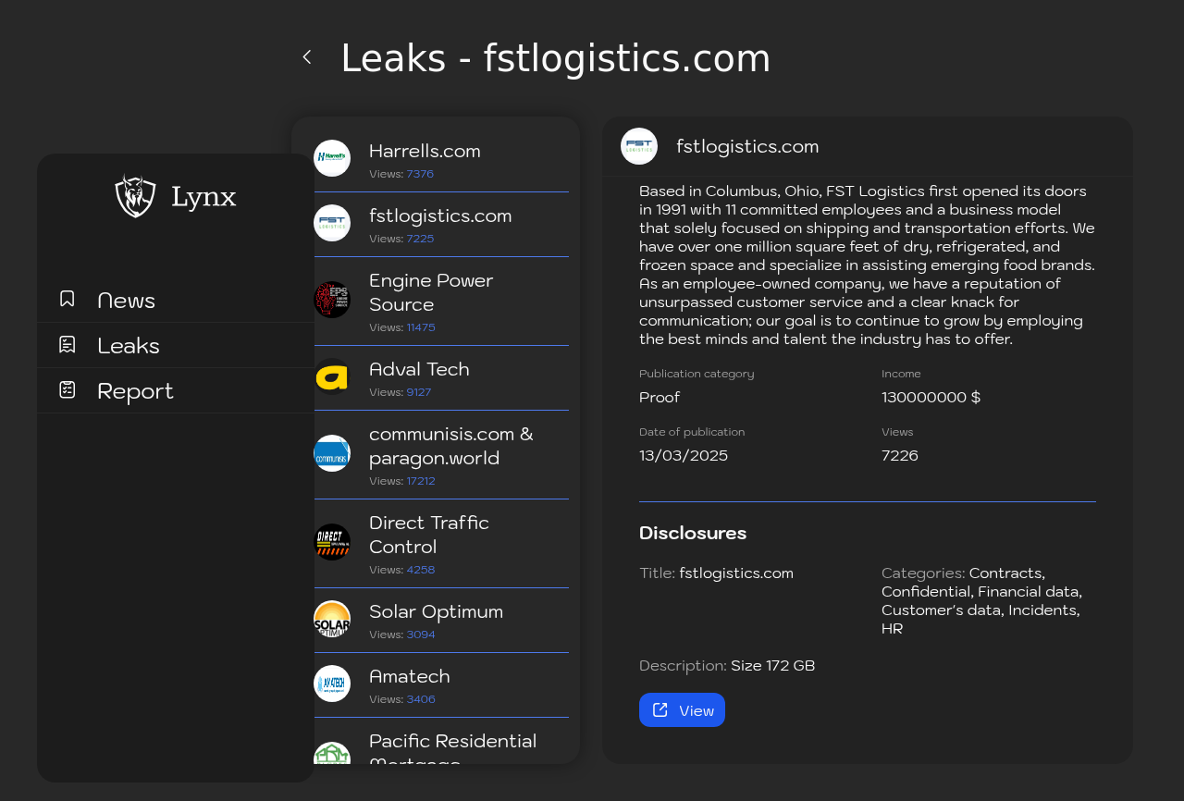Click the fstlogistics.com detail panel heading
The image size is (1184, 801).
coord(747,146)
